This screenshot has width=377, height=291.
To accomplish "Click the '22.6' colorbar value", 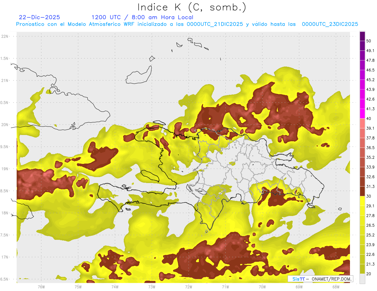I will pos(370,254).
